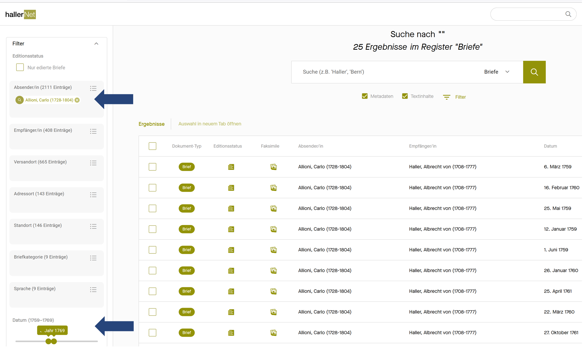This screenshot has width=583, height=349.
Task: Open edition text icon for 25. Mai 1759
Action: click(x=231, y=209)
